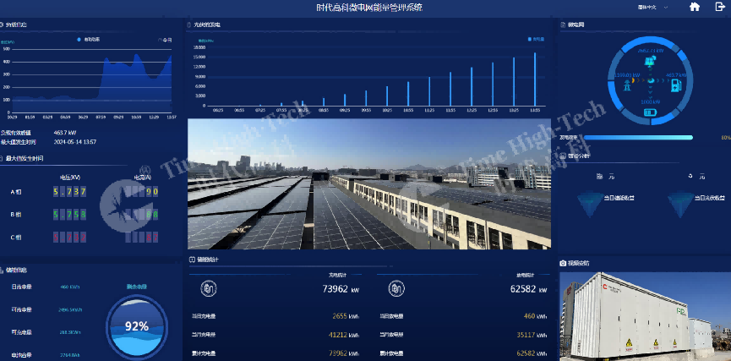The image size is (731, 361).
Task: Toggle the generation legend in PV bar chart
Action: [x=536, y=39]
